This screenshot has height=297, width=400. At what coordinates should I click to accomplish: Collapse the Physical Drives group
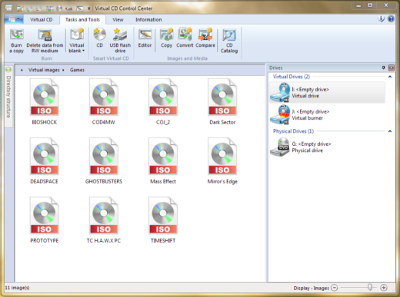390,131
